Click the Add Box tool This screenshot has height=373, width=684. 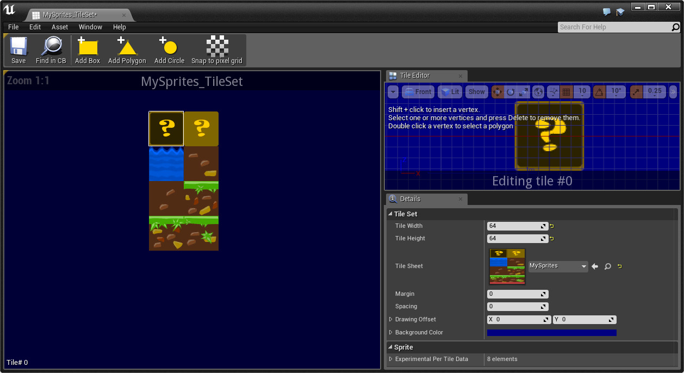[88, 51]
